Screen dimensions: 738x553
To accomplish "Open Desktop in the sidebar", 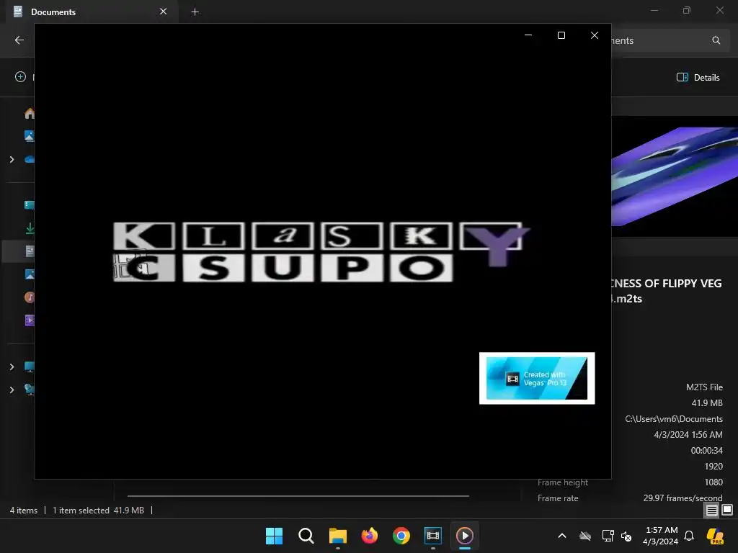I will coord(29,205).
